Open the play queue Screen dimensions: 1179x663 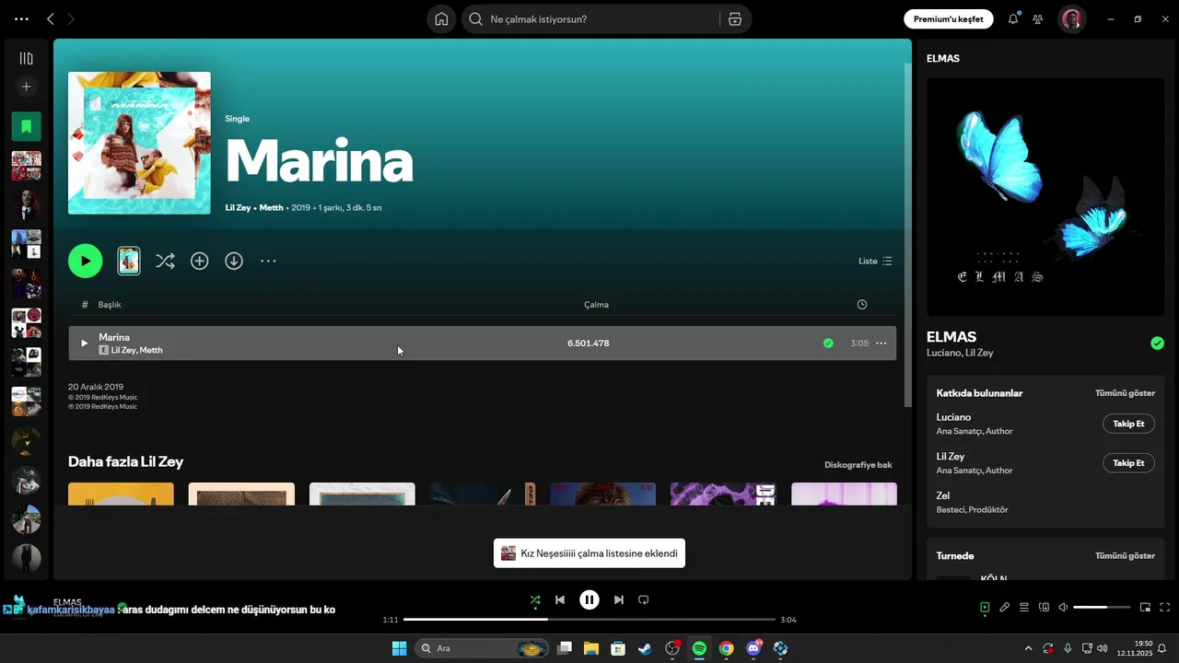(1024, 608)
